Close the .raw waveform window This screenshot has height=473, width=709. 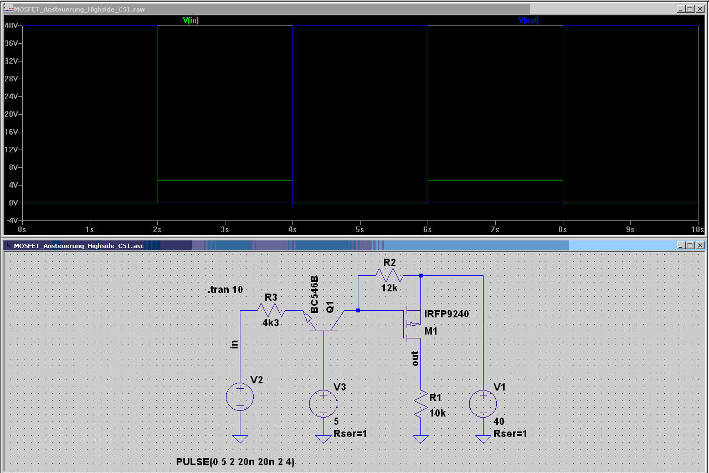pos(700,9)
